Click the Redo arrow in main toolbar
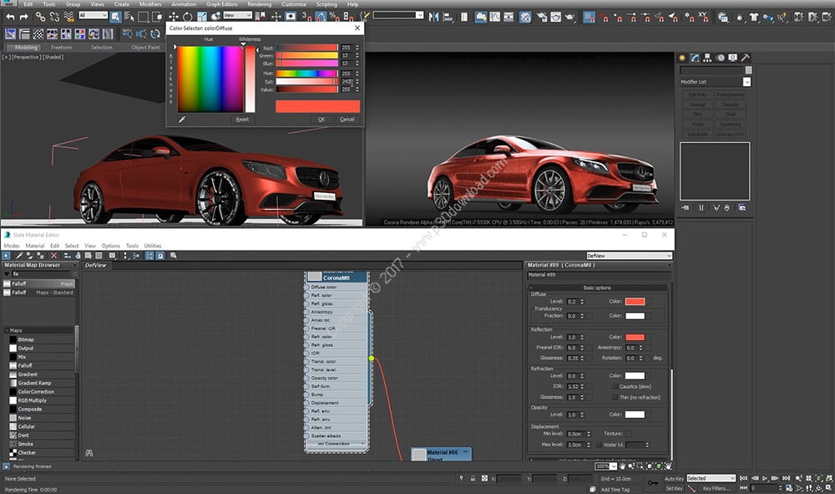 pos(23,17)
